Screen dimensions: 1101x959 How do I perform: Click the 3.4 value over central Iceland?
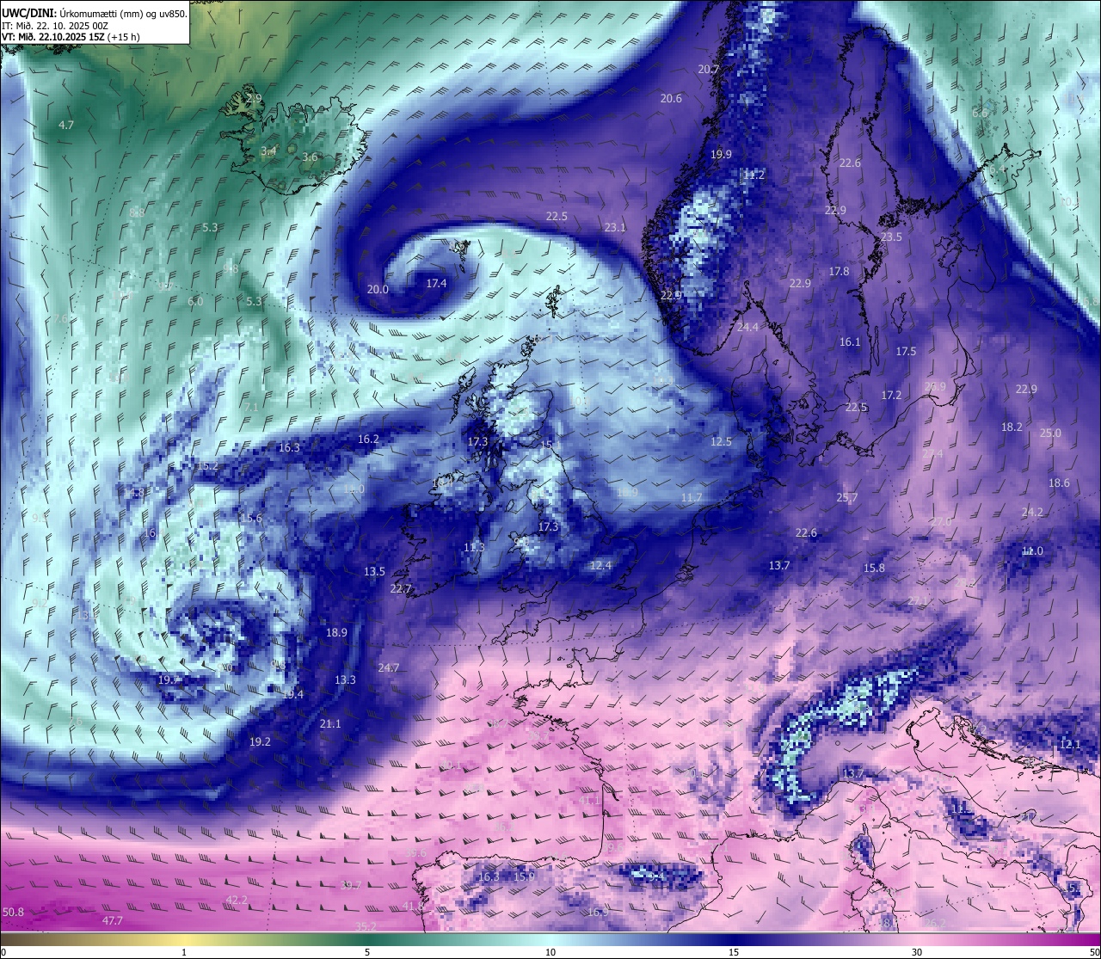point(268,151)
